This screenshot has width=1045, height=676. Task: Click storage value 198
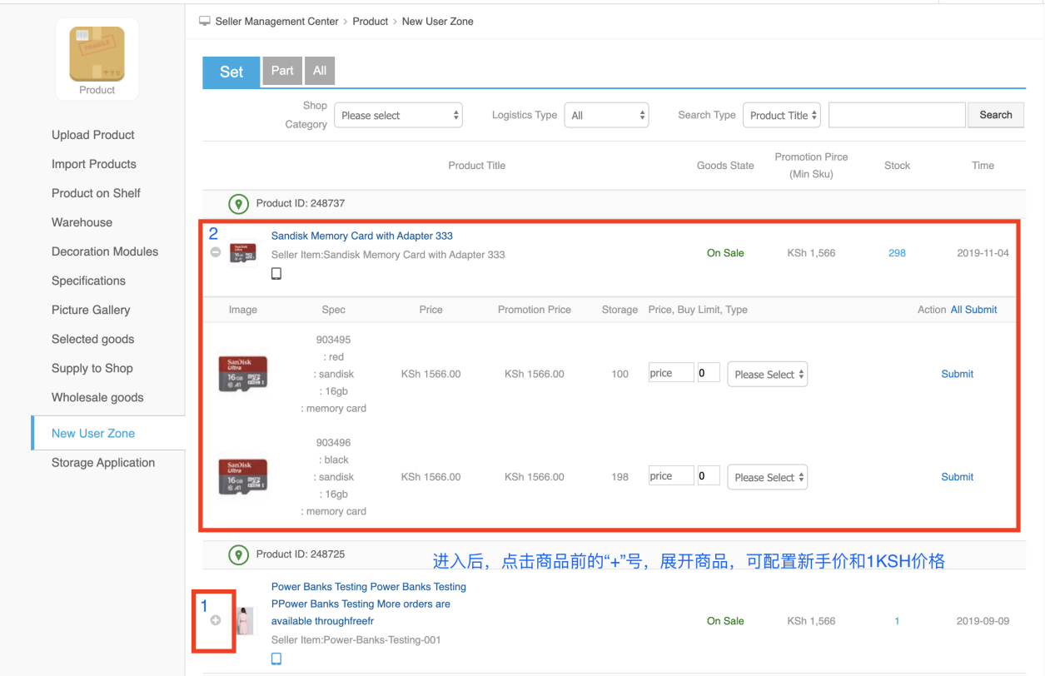pyautogui.click(x=620, y=477)
